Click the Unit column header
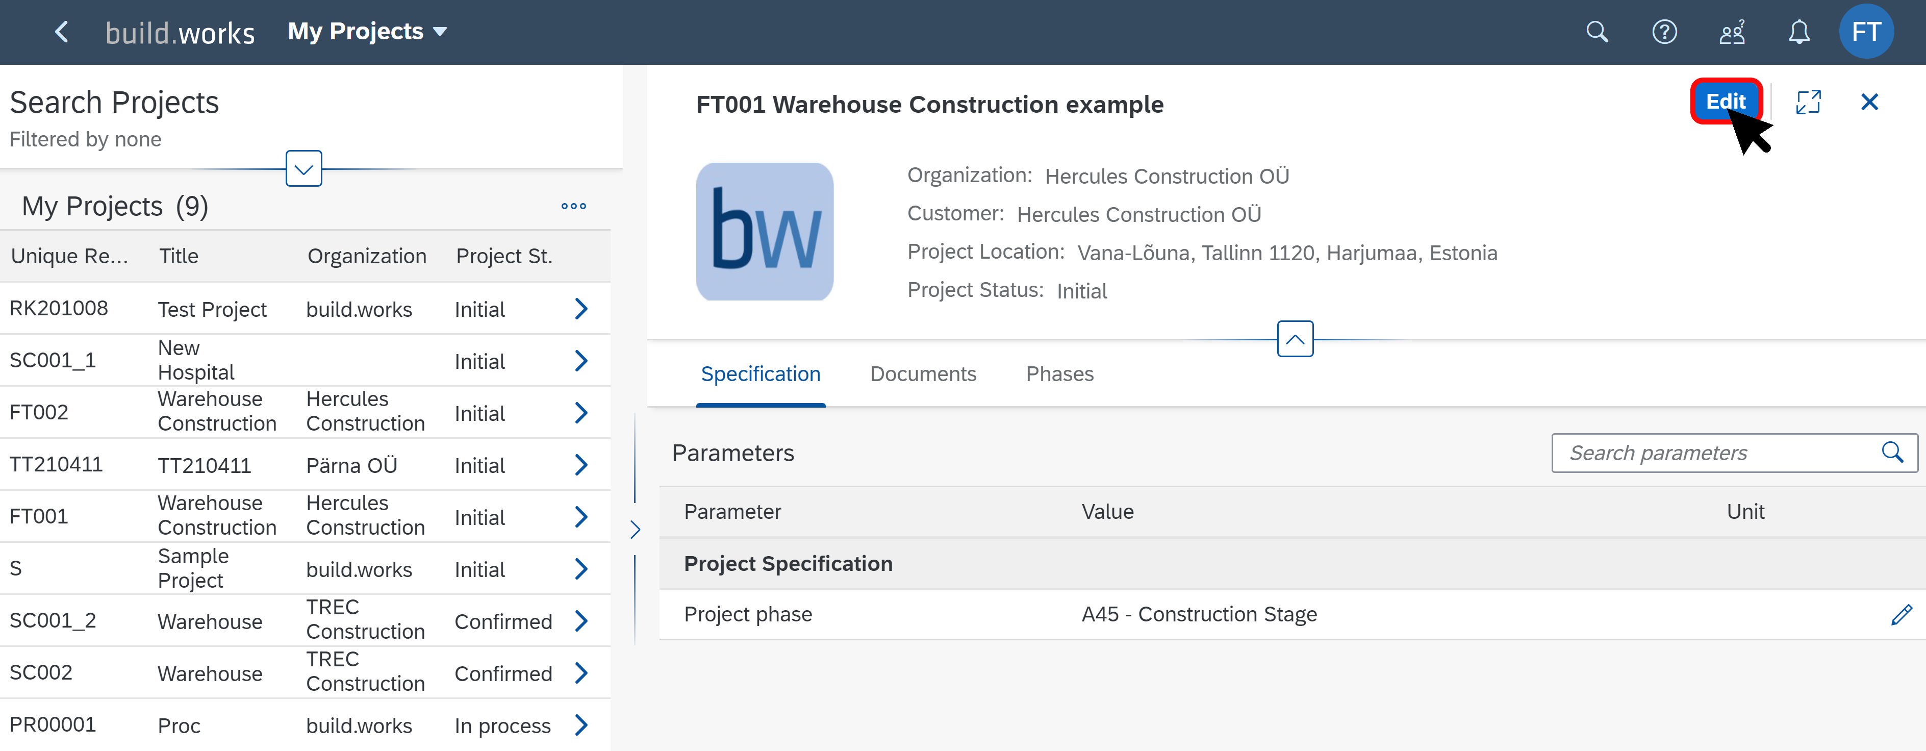Screen dimensions: 1926x751 (x=1745, y=512)
